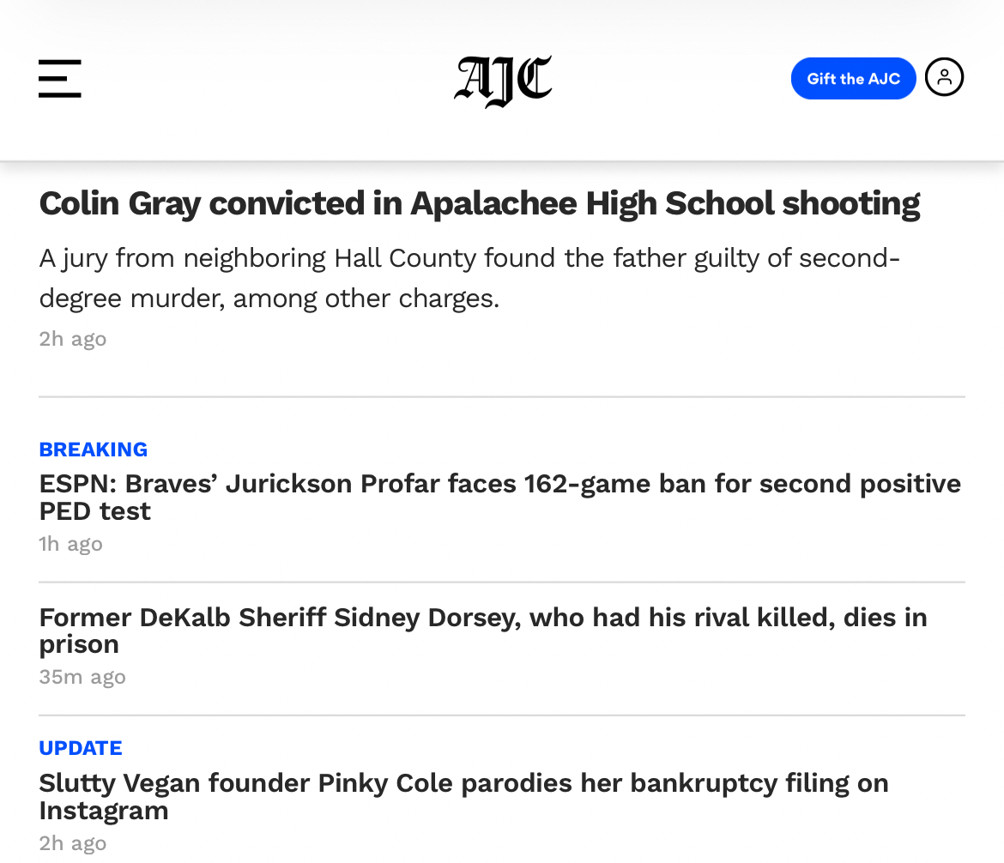Open the user account profile icon

pyautogui.click(x=944, y=77)
